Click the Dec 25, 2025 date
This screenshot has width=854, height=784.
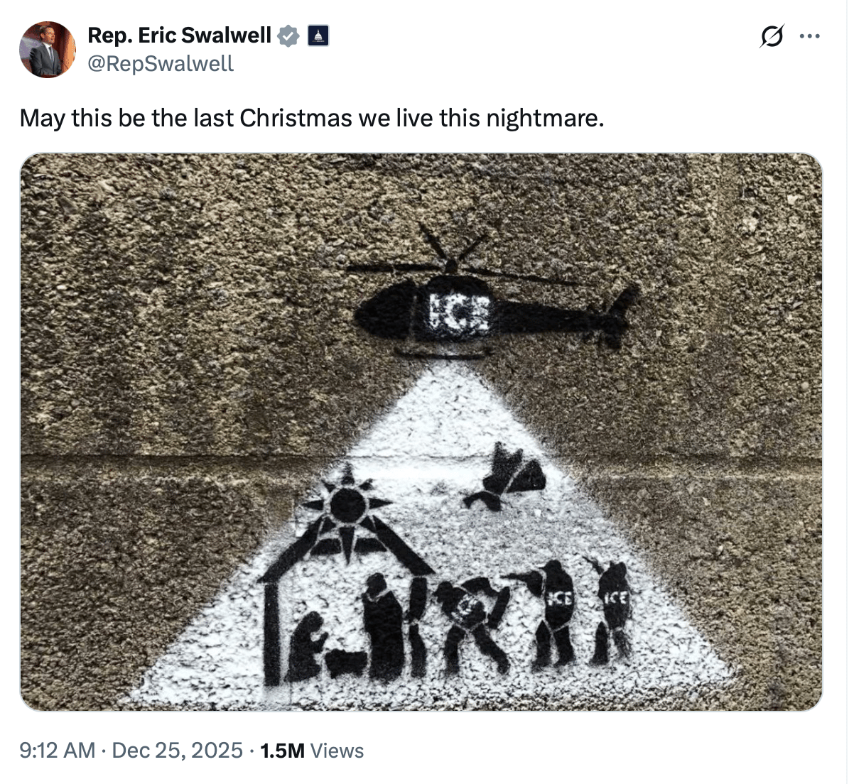178,751
